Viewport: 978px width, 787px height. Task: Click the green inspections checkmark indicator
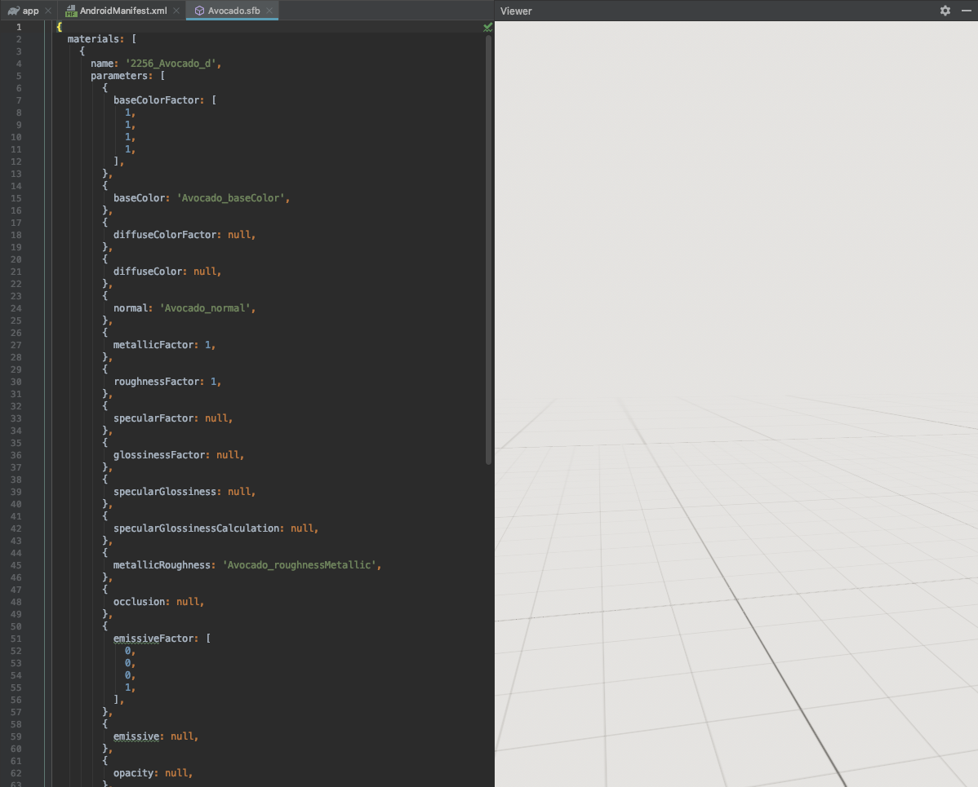tap(487, 26)
